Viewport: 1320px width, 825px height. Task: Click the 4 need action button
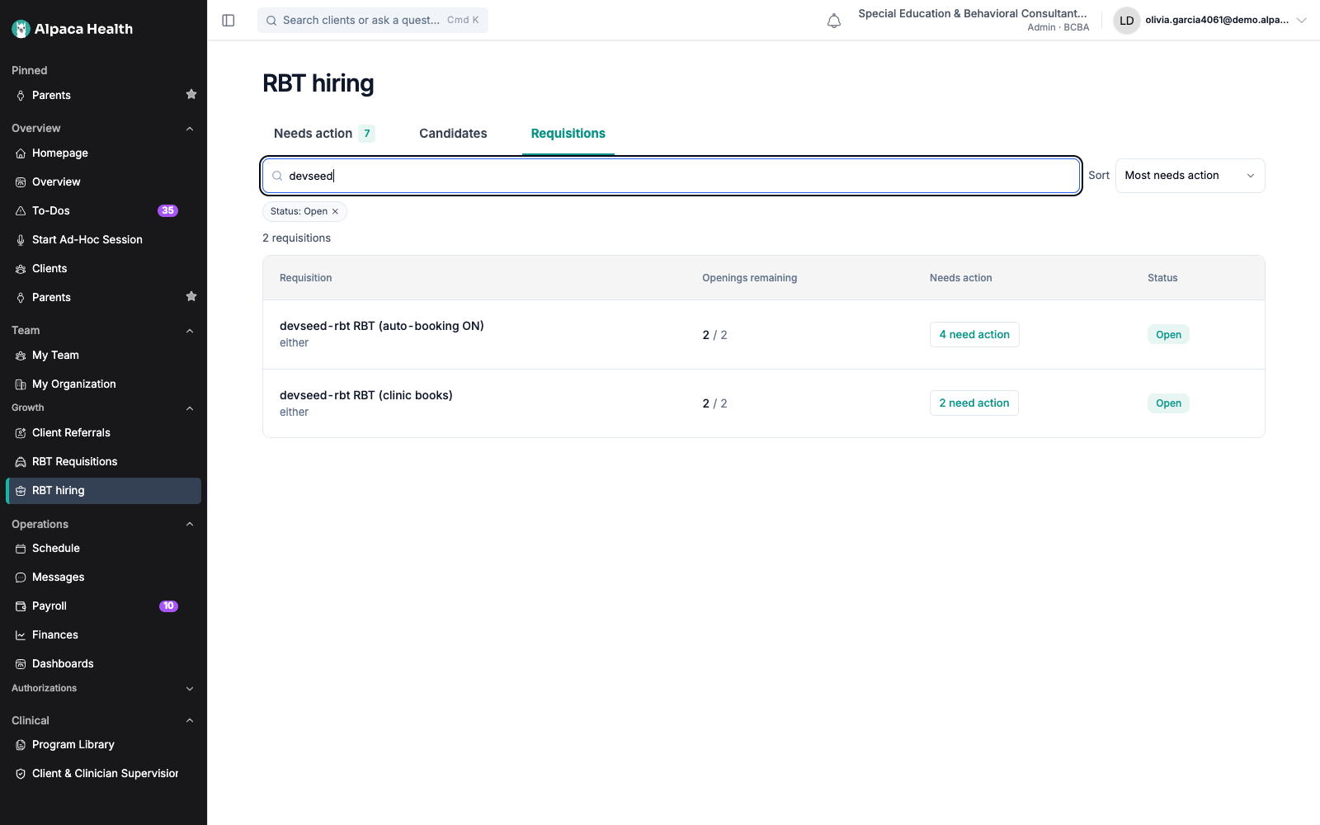coord(974,335)
